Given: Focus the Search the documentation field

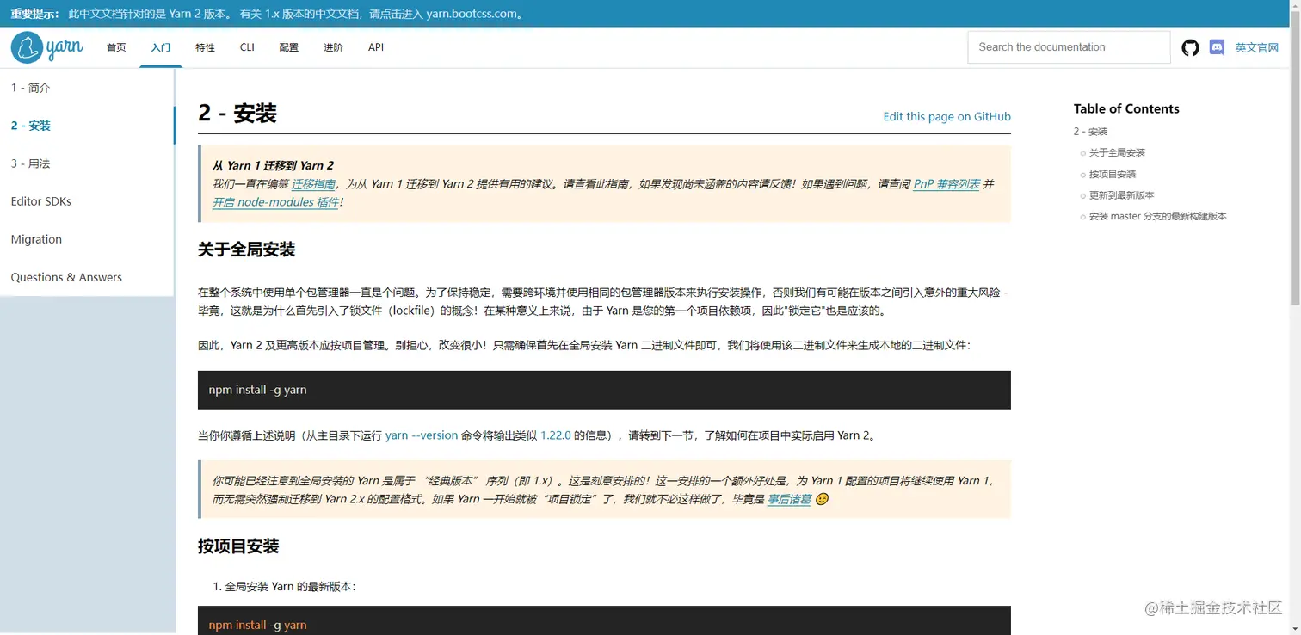Looking at the screenshot, I should point(1069,47).
